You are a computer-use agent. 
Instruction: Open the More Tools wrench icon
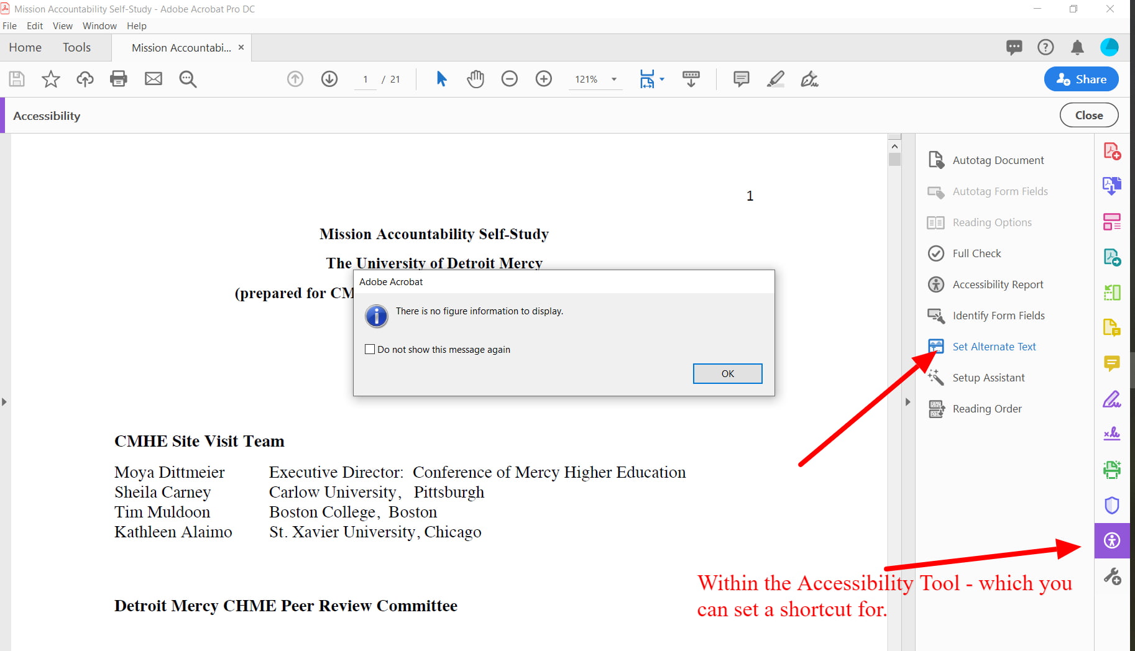click(x=1112, y=576)
